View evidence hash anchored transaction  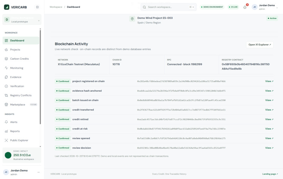click(x=269, y=91)
